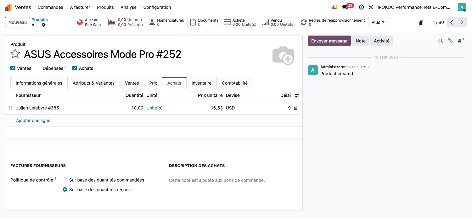472x218 pixels.
Task: Delete the Julien Lefebvre #385 supplier line
Action: point(295,108)
